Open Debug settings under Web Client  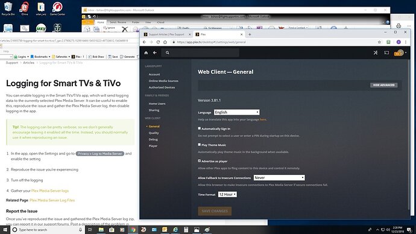pyautogui.click(x=153, y=139)
